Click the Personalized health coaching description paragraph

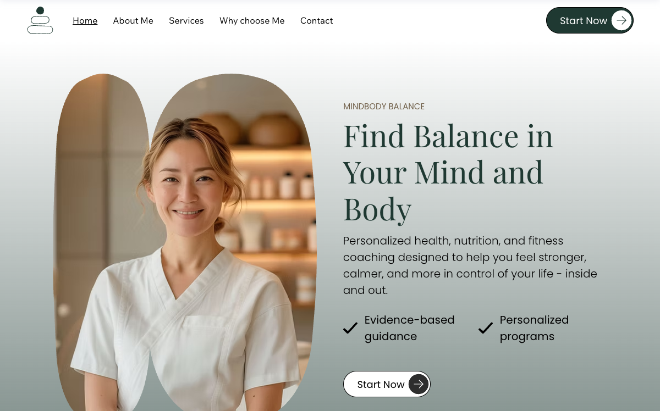[x=470, y=265]
